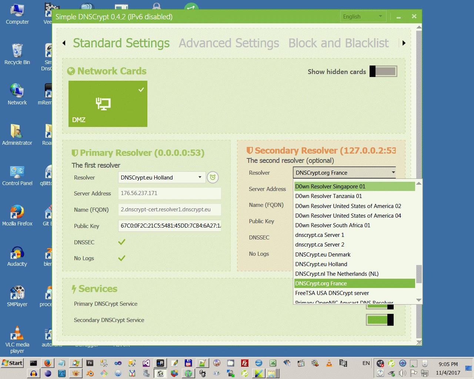The width and height of the screenshot is (474, 379).
Task: Open Control Panel desktop icon
Action: click(17, 176)
